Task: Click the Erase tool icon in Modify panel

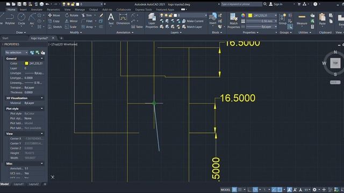Action: [x=101, y=16]
